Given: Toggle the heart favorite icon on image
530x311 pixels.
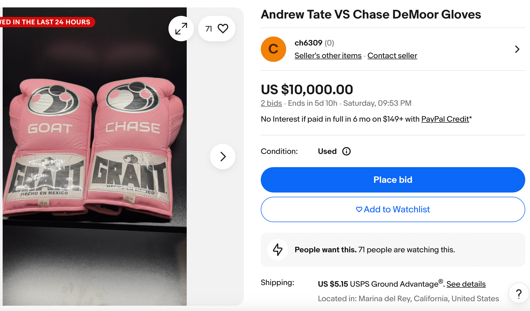Looking at the screenshot, I should pyautogui.click(x=222, y=29).
